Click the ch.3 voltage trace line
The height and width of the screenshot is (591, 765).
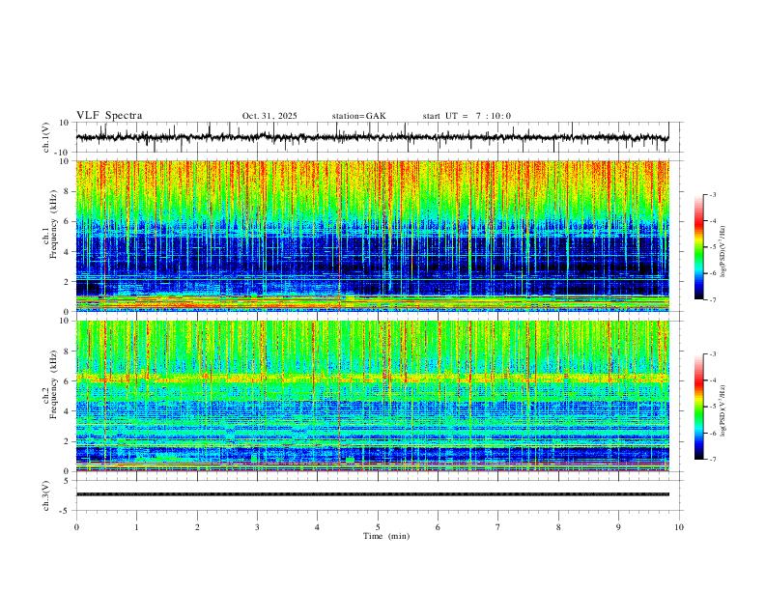[372, 494]
